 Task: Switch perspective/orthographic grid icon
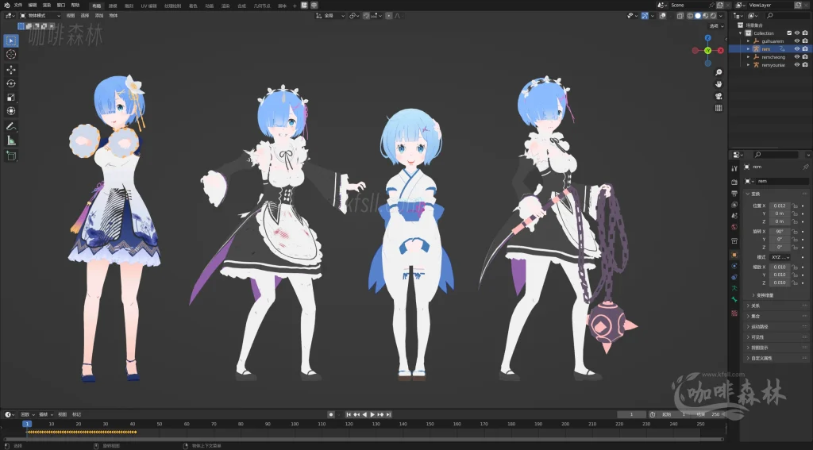click(x=719, y=108)
